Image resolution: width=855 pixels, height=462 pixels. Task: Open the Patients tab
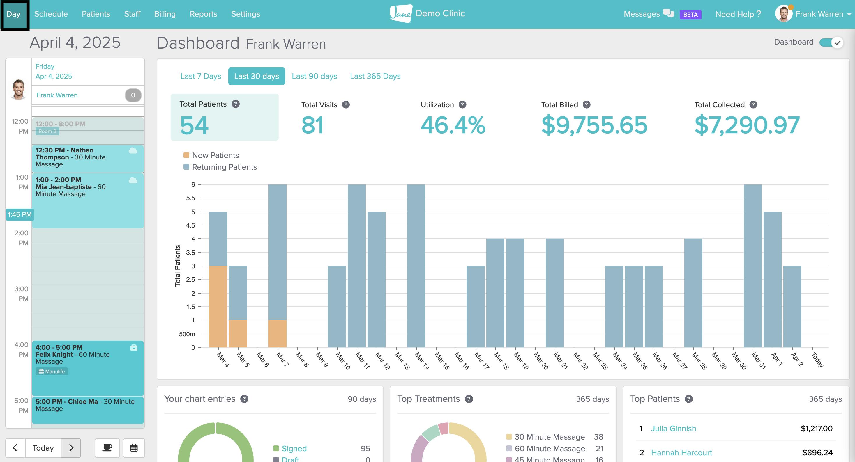96,14
